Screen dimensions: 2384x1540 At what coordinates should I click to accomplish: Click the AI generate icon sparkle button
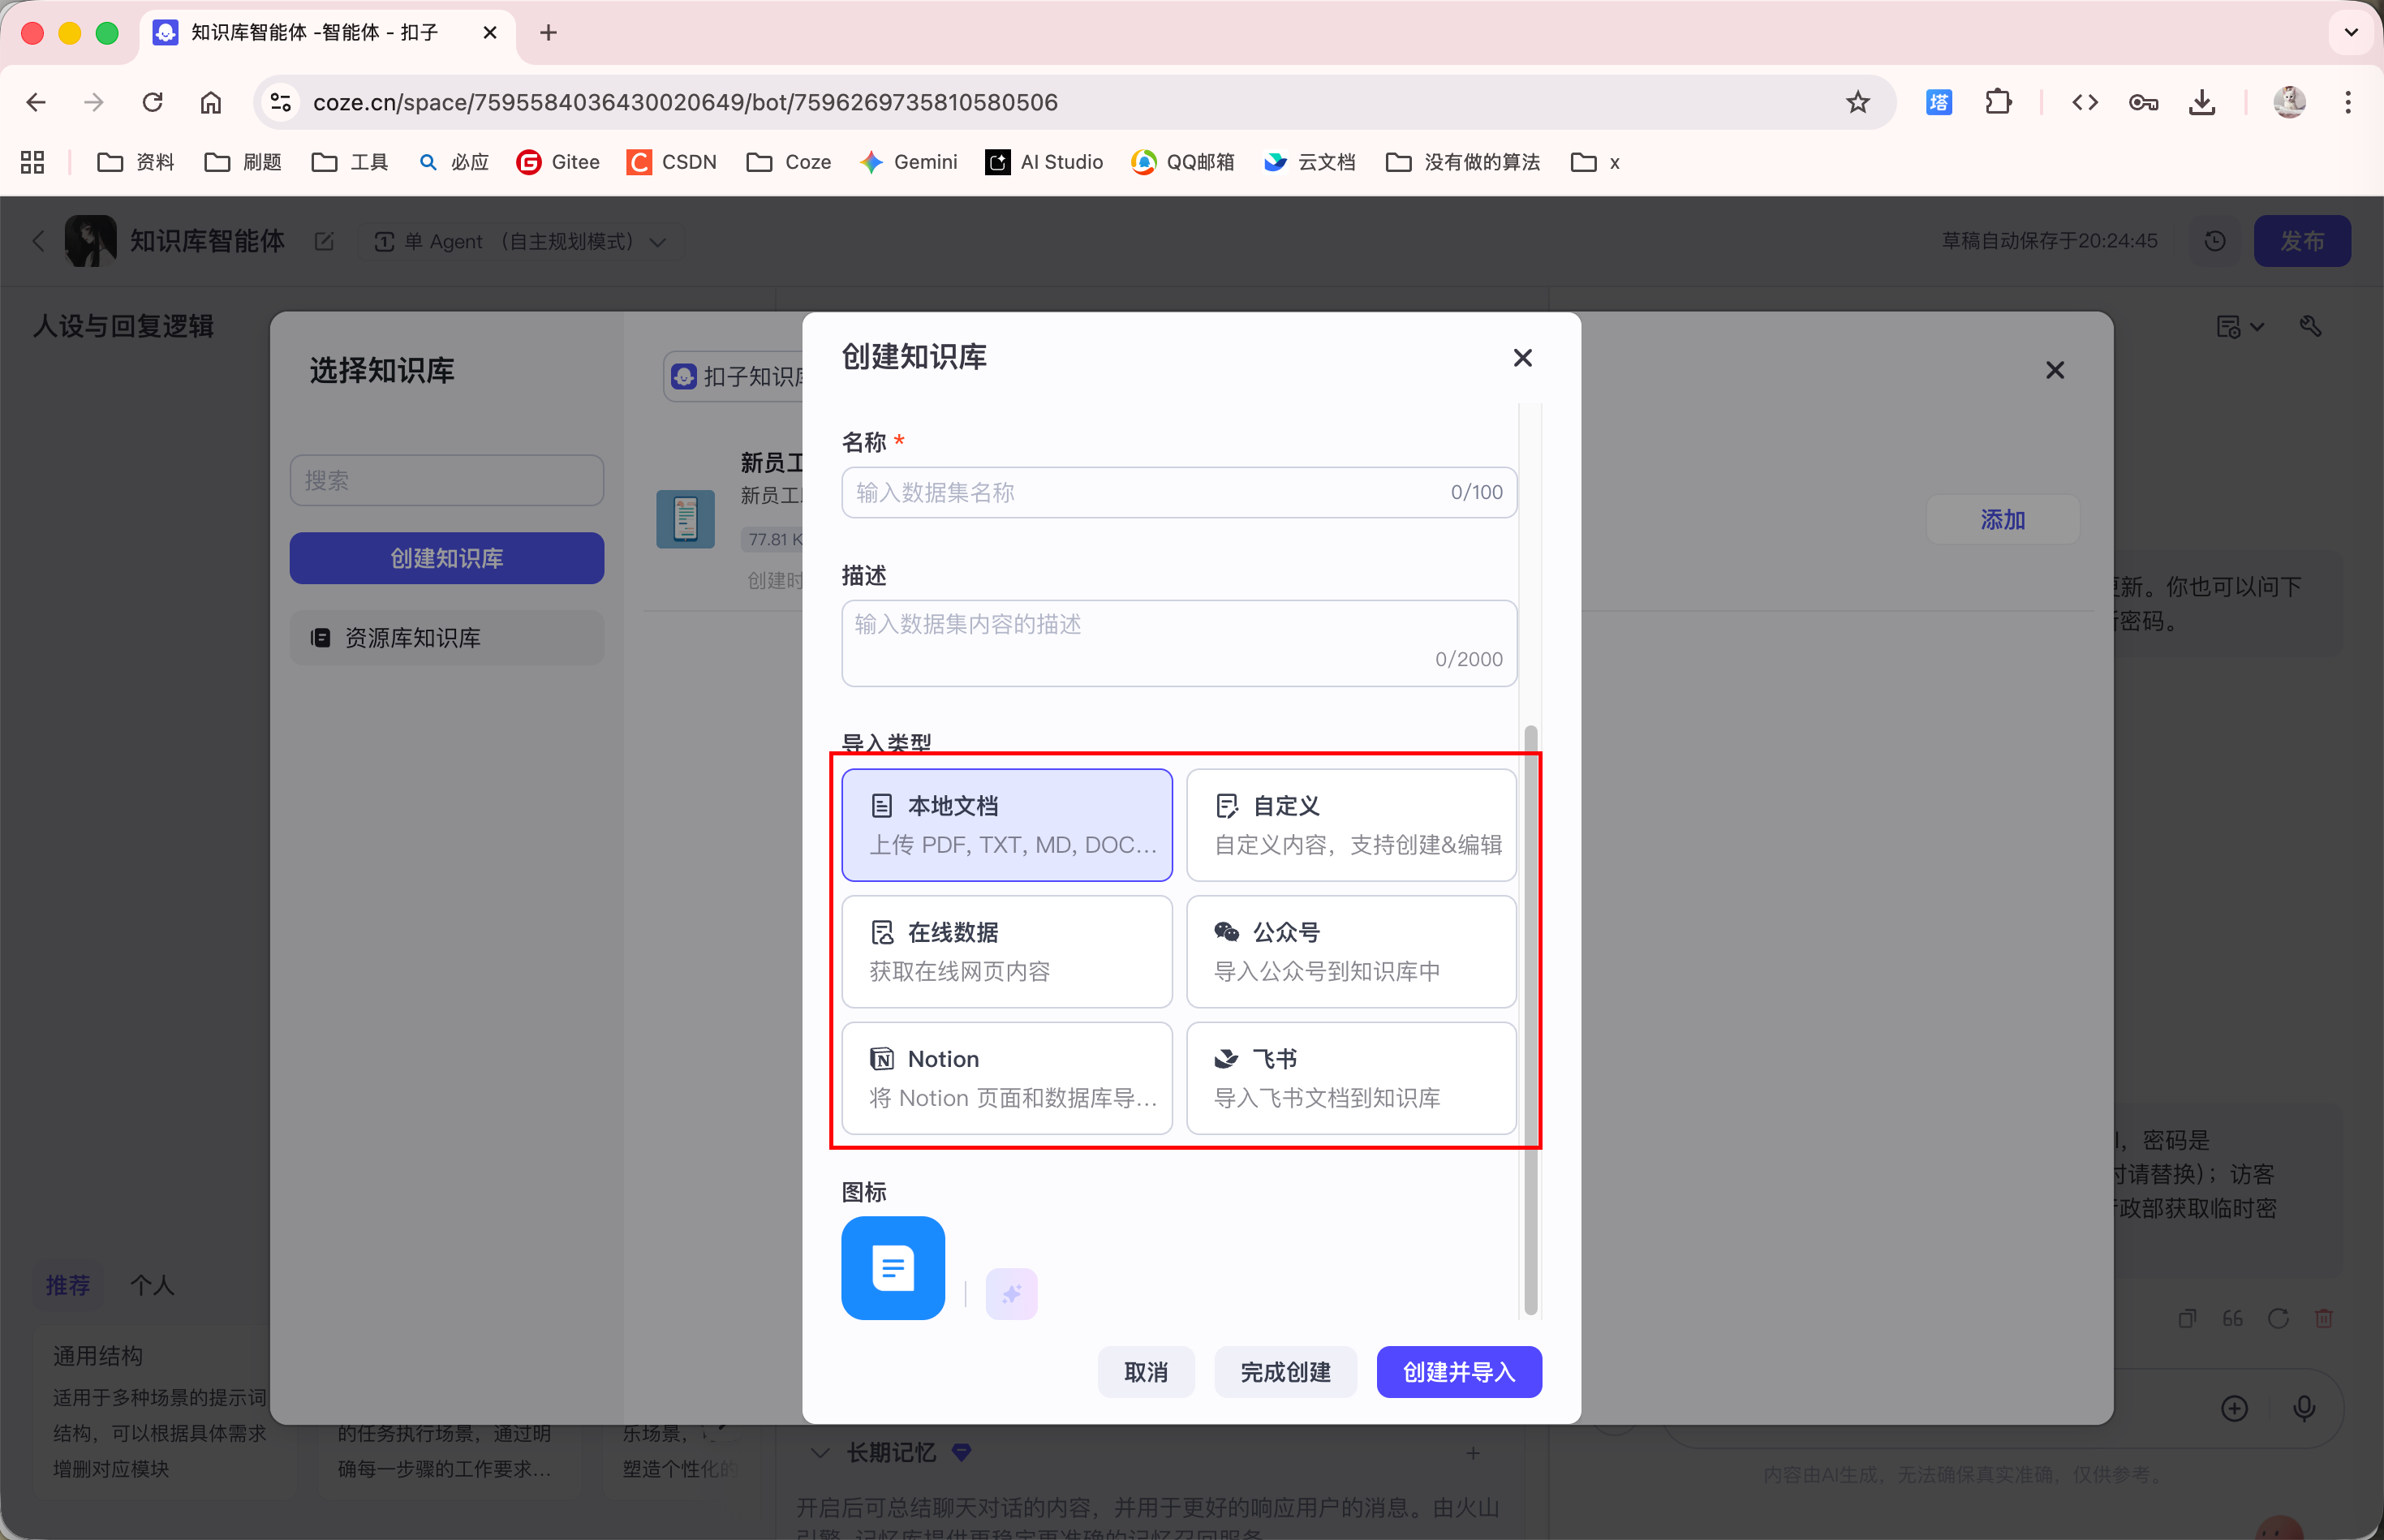[x=1011, y=1294]
